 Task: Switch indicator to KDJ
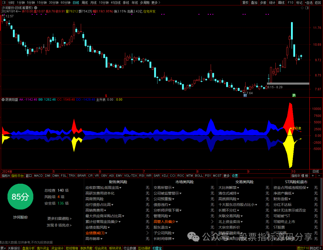tap(164, 176)
